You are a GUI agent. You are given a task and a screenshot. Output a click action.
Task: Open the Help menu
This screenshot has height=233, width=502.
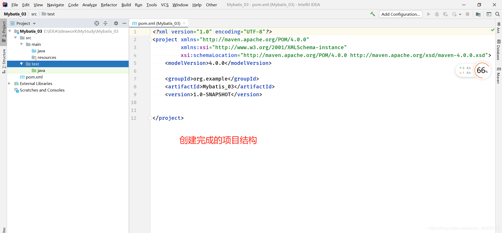pos(197,5)
